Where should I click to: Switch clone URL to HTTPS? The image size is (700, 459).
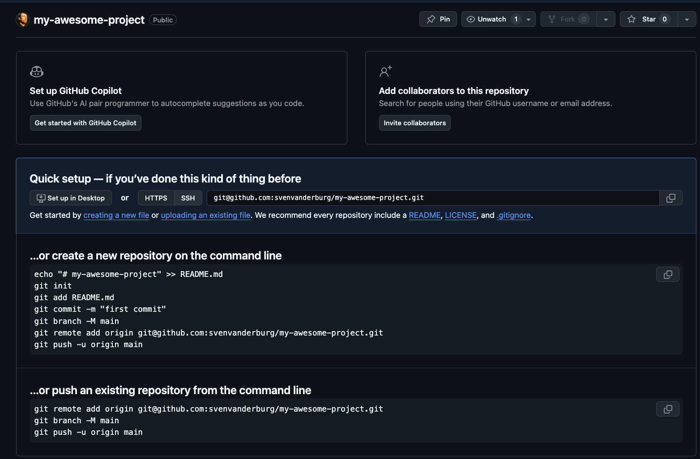(156, 198)
